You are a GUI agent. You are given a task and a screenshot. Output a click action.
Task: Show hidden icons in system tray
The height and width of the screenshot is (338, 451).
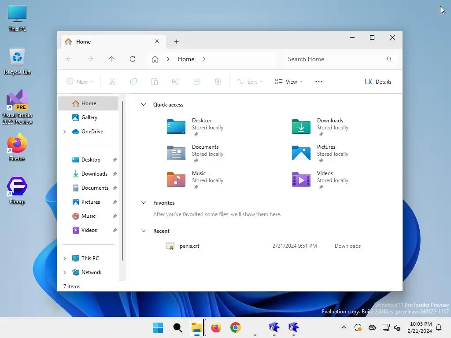tap(344, 327)
